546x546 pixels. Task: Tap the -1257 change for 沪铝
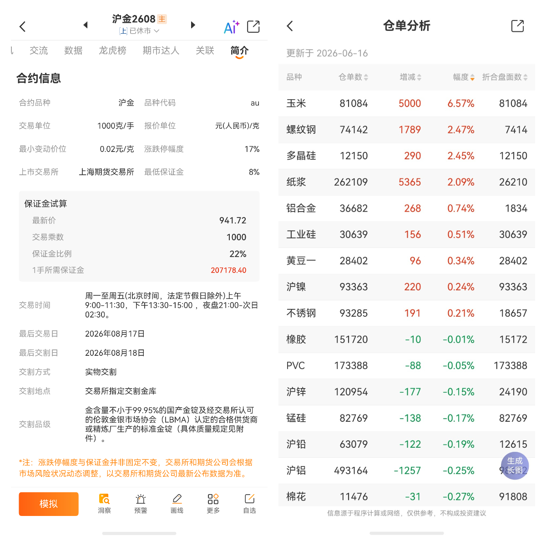[407, 470]
